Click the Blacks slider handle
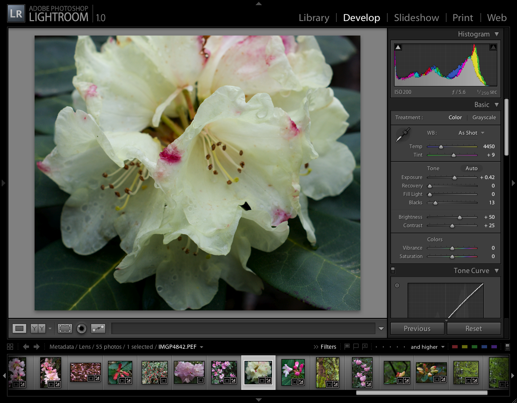The width and height of the screenshot is (517, 403). tap(435, 203)
